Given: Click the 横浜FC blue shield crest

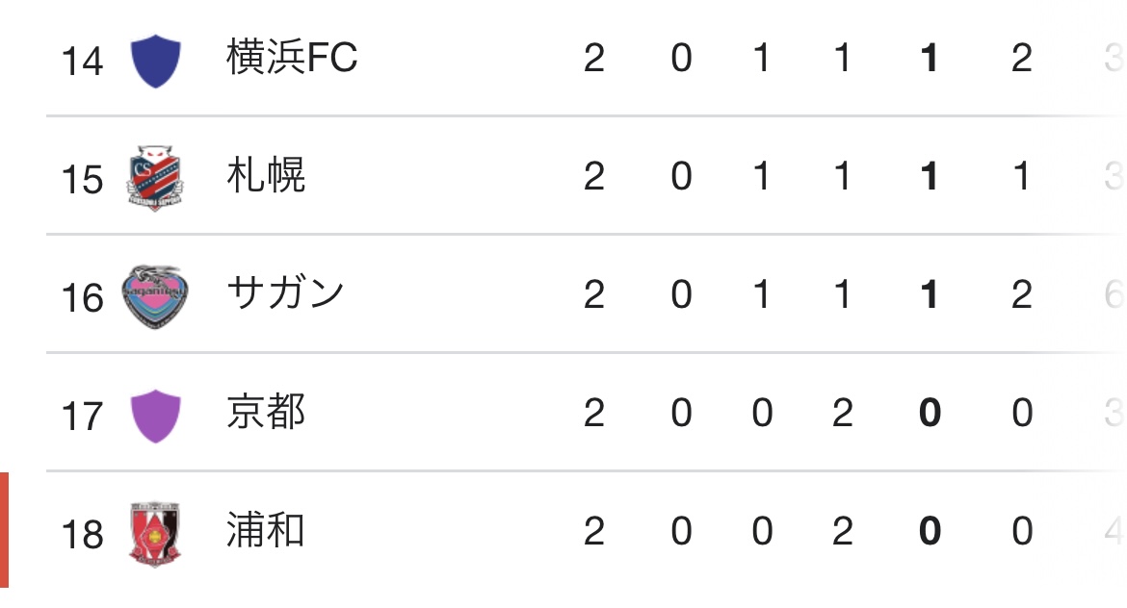Looking at the screenshot, I should [155, 61].
